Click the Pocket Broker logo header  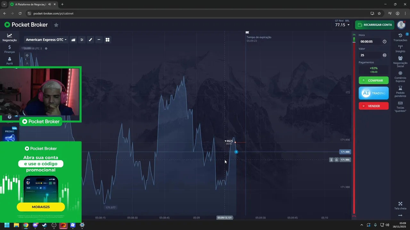[26, 25]
